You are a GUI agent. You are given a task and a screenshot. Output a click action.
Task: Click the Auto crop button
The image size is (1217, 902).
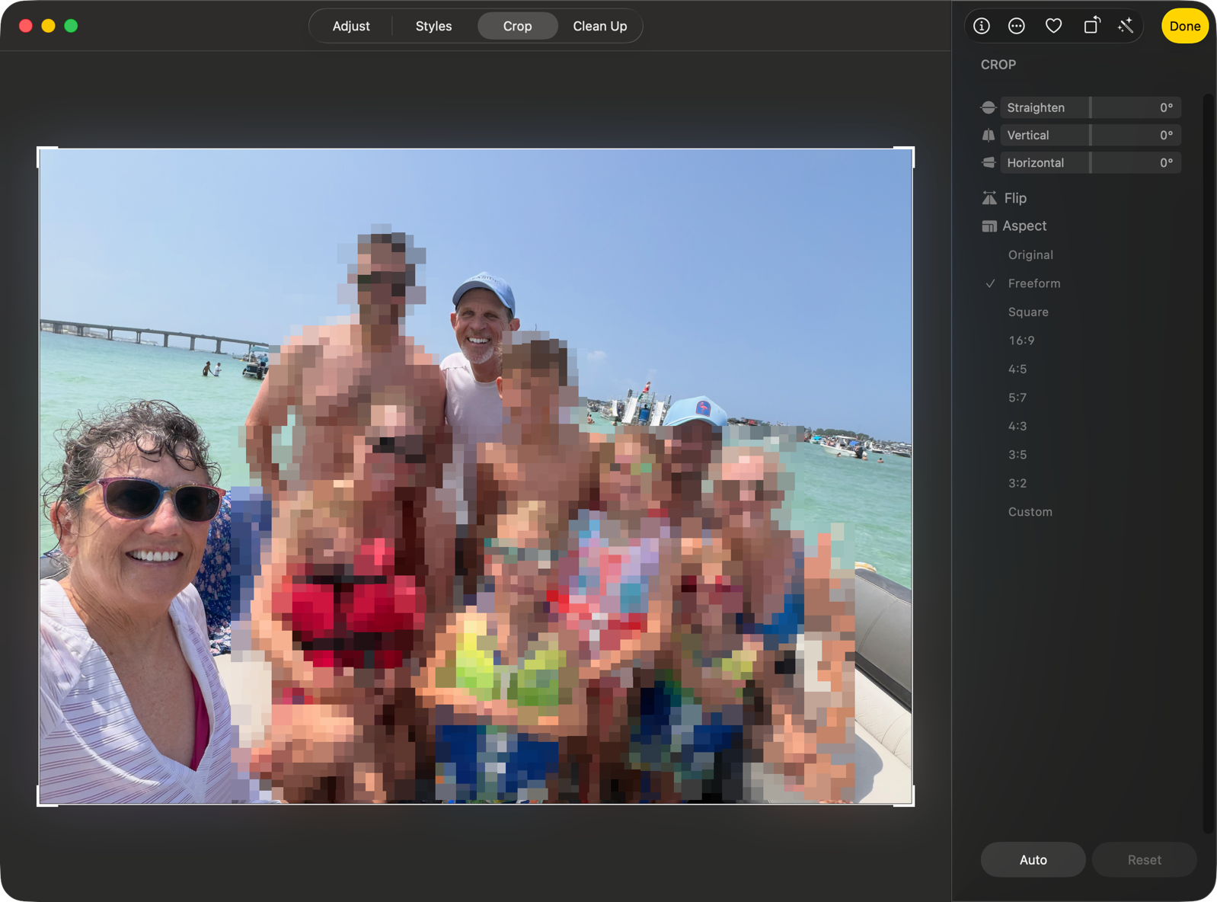(x=1033, y=859)
